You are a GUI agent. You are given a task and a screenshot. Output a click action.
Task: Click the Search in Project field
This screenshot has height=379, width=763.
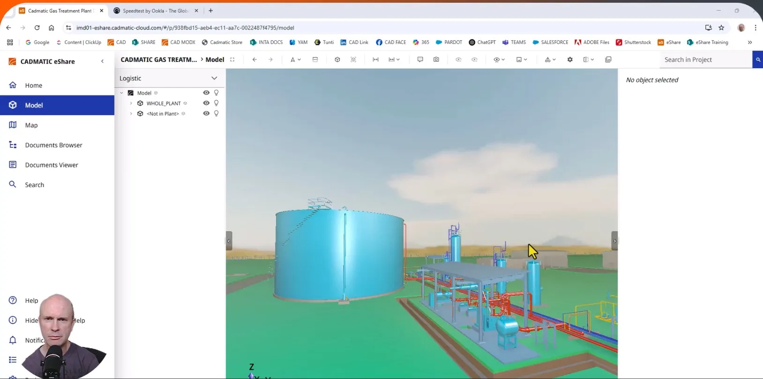point(705,59)
